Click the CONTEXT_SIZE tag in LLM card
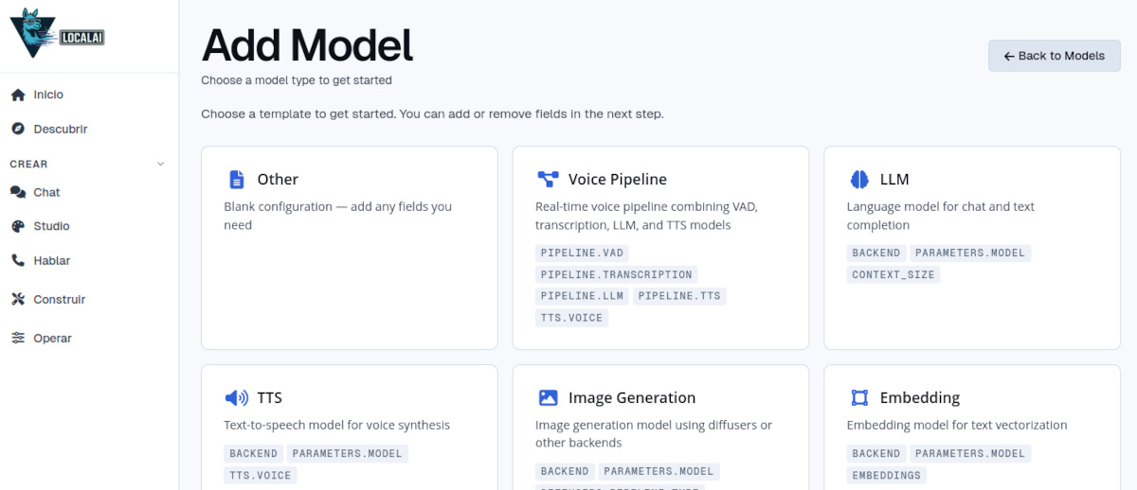 893,274
